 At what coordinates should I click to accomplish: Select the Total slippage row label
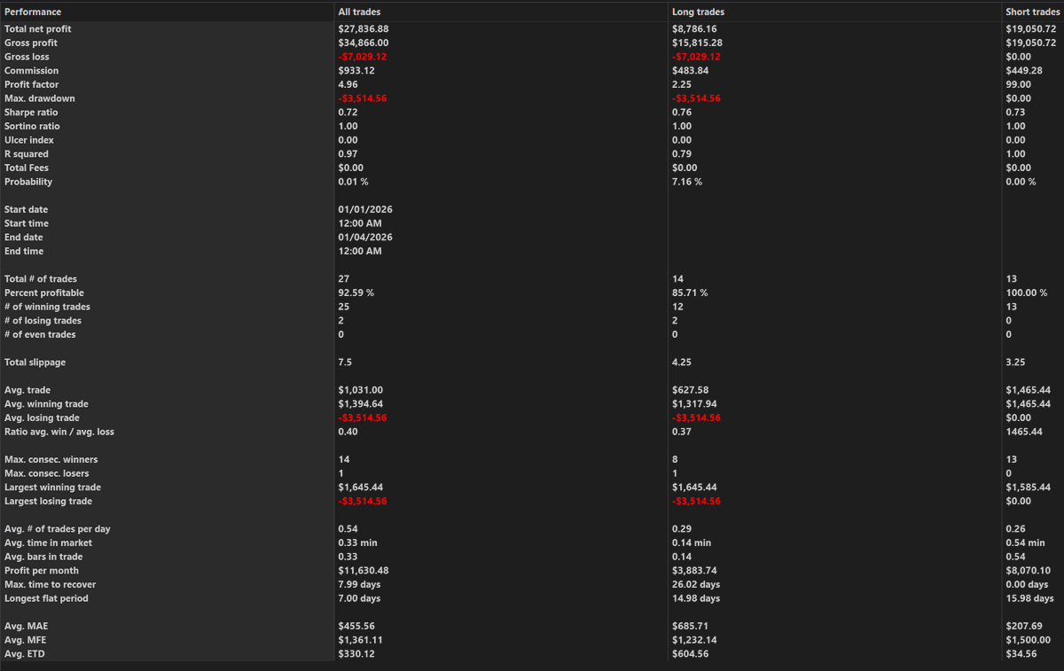35,363
